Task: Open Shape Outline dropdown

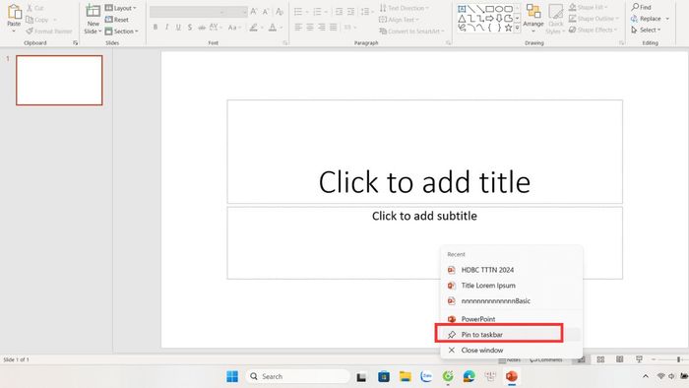Action: coord(594,19)
